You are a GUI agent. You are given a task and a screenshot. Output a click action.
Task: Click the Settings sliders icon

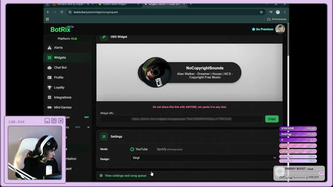click(x=104, y=137)
